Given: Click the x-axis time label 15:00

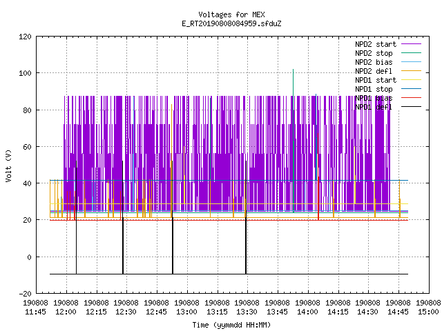Looking at the screenshot, I should coord(428,312).
